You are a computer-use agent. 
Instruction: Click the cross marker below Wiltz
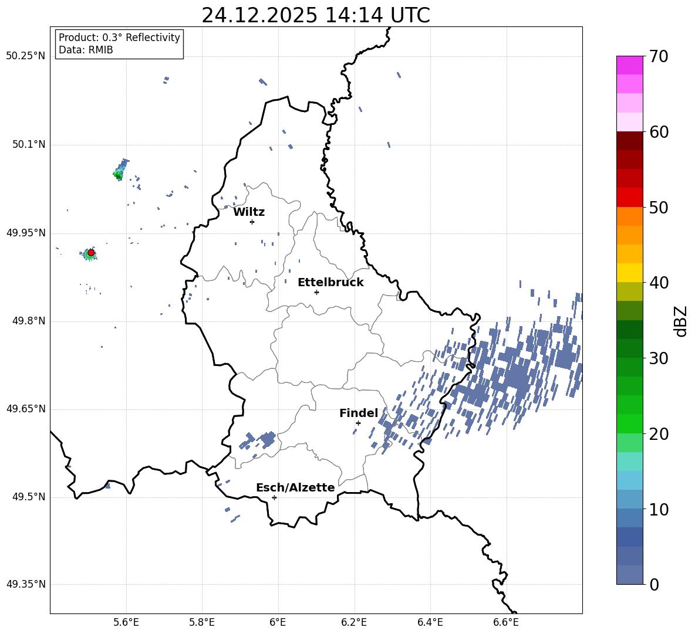(252, 222)
